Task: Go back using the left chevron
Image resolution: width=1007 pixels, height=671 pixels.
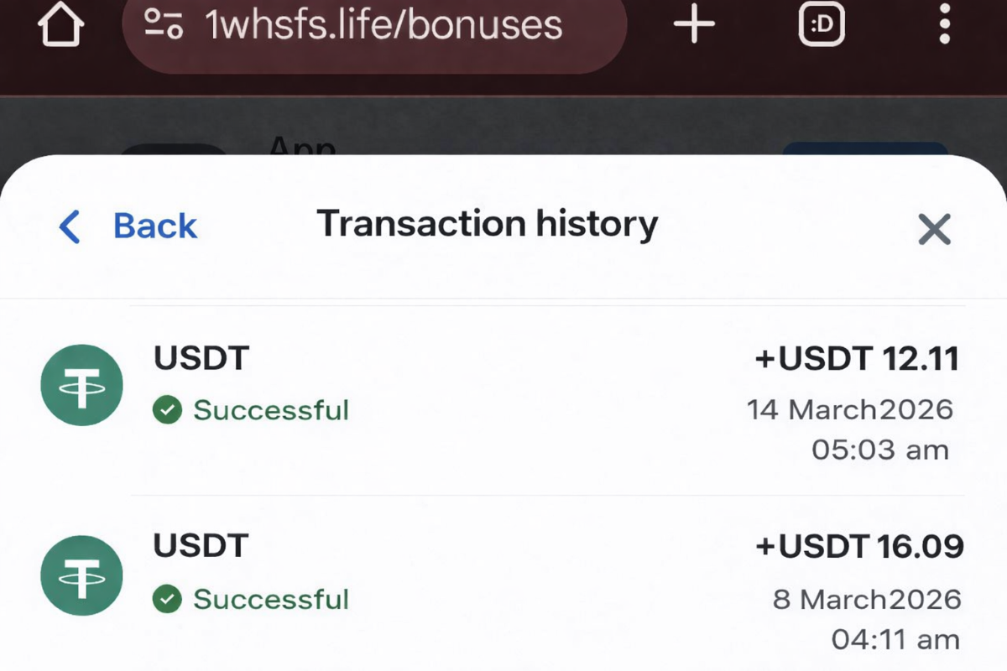Action: tap(70, 226)
